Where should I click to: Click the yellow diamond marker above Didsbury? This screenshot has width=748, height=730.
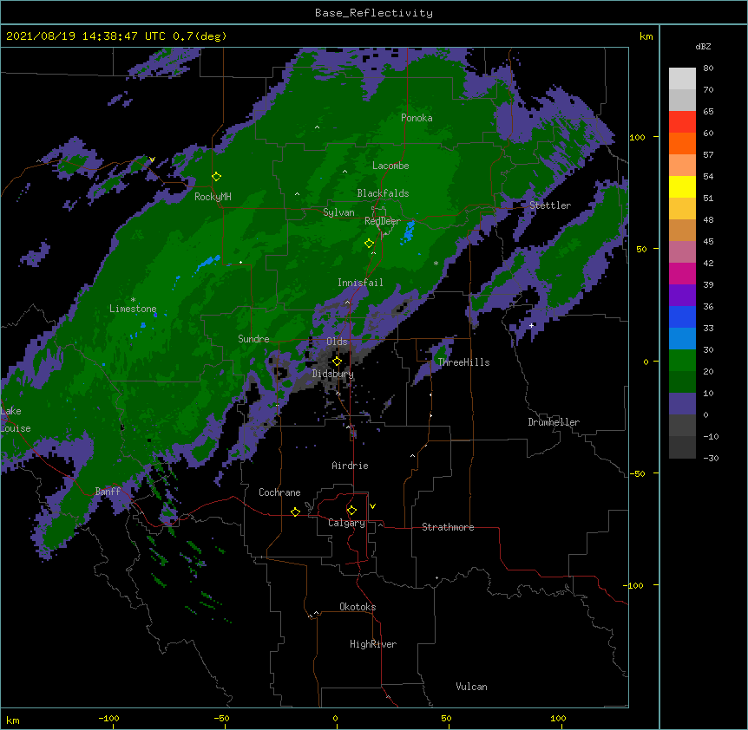point(337,362)
